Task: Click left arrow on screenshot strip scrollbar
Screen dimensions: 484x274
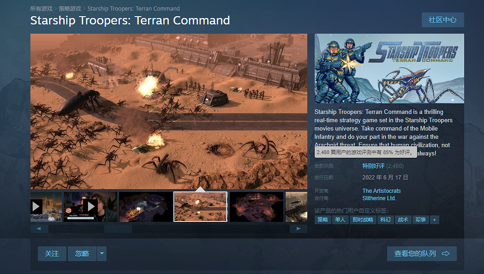Action: point(39,229)
